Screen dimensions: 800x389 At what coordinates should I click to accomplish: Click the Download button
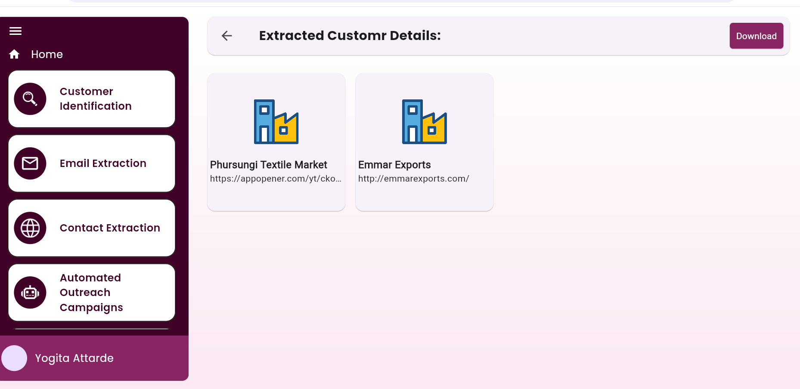756,36
